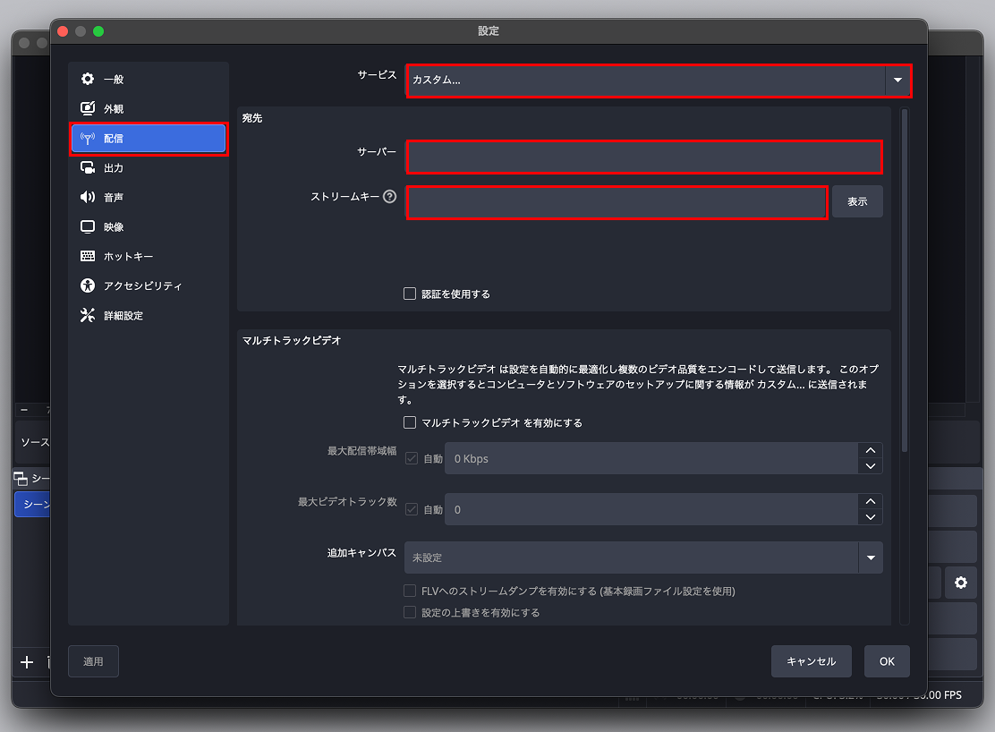This screenshot has width=995, height=732.
Task: Click the Accessibility (アクセシビリティ) icon
Action: click(88, 286)
